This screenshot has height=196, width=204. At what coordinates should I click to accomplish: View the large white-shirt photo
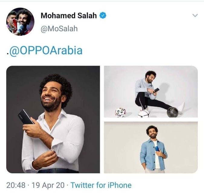(53, 119)
